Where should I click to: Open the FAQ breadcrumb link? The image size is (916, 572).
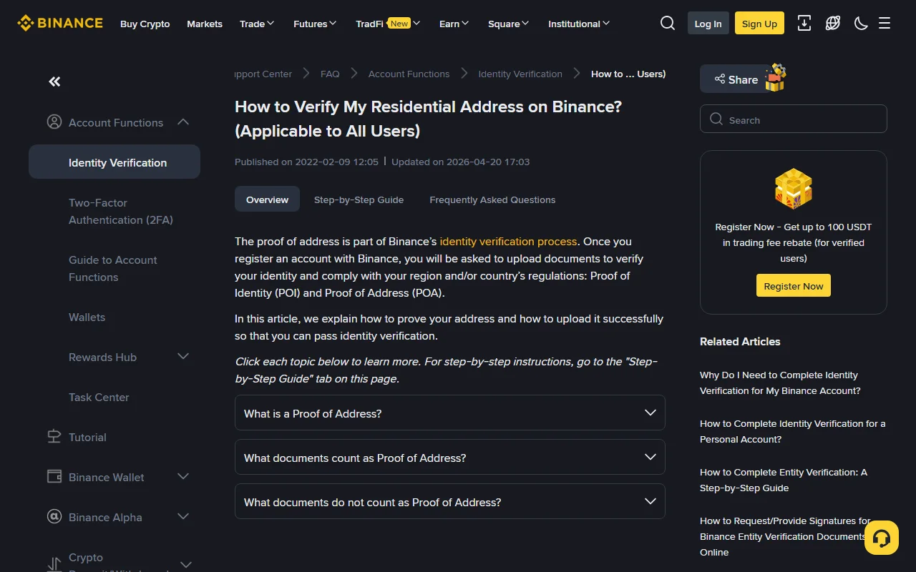click(330, 74)
